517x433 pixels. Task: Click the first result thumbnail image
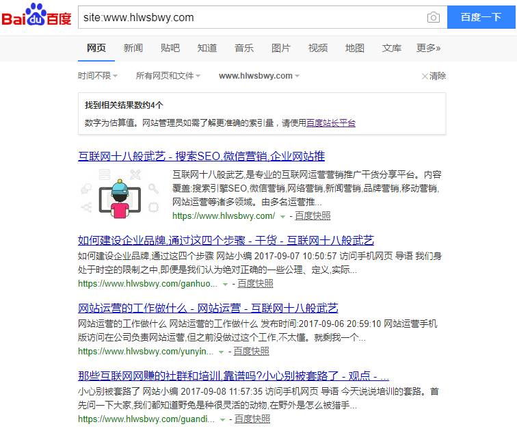click(120, 194)
